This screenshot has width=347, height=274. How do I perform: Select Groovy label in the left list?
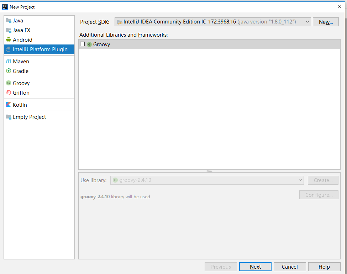coord(21,83)
